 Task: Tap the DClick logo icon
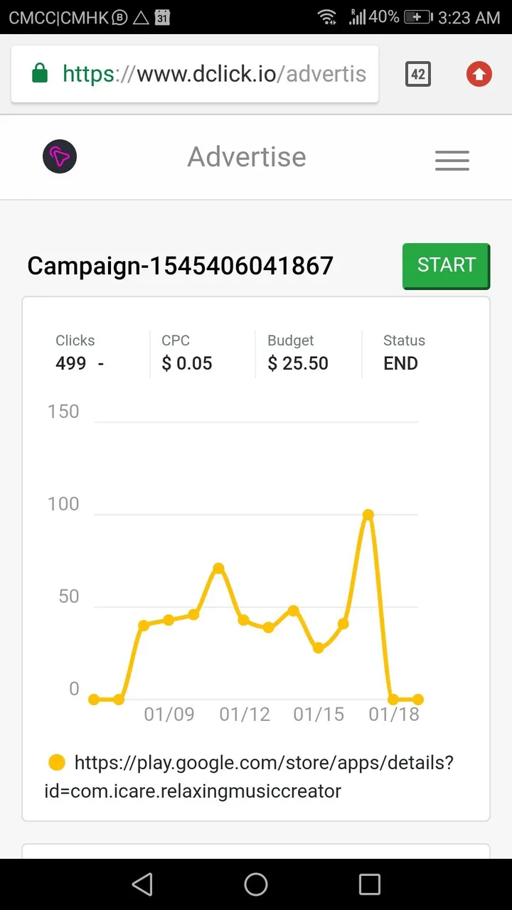(60, 156)
